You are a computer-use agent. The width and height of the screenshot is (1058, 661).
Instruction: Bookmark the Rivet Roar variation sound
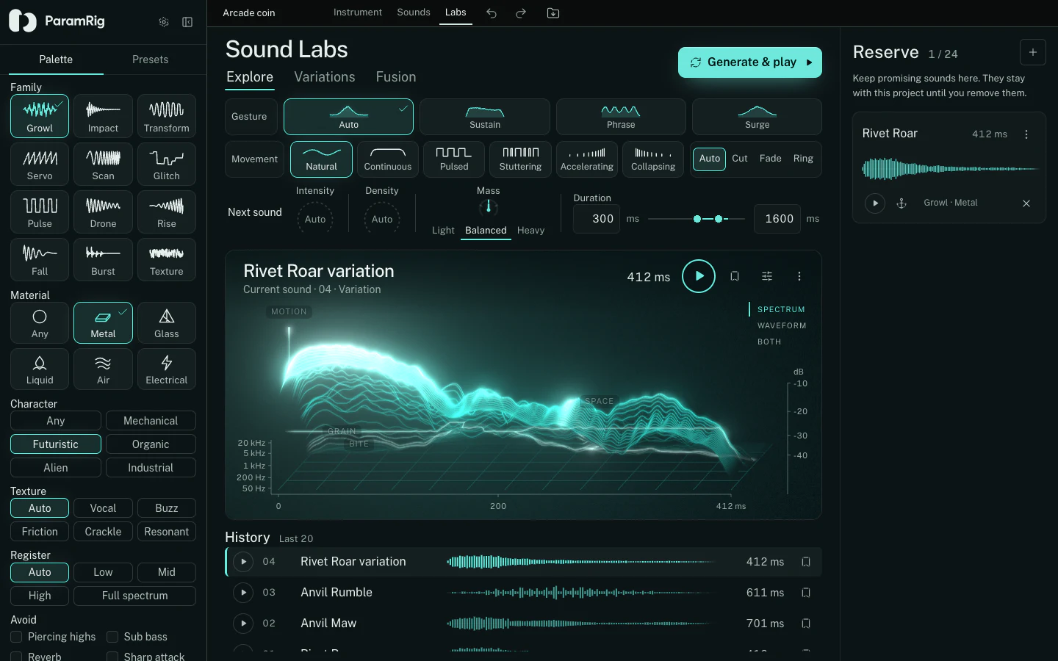point(735,276)
